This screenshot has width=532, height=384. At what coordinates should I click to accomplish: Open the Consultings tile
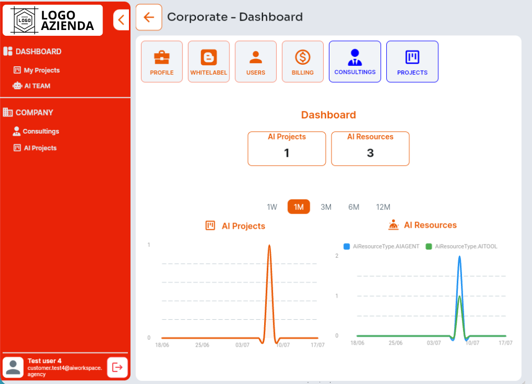[x=355, y=62]
